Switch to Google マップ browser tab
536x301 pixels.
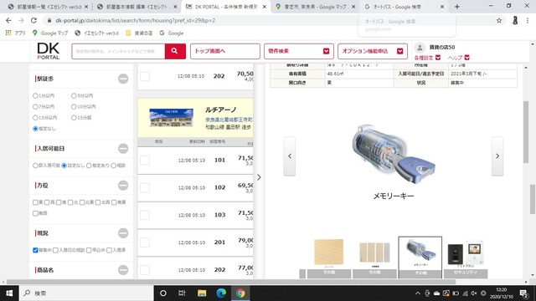315,7
